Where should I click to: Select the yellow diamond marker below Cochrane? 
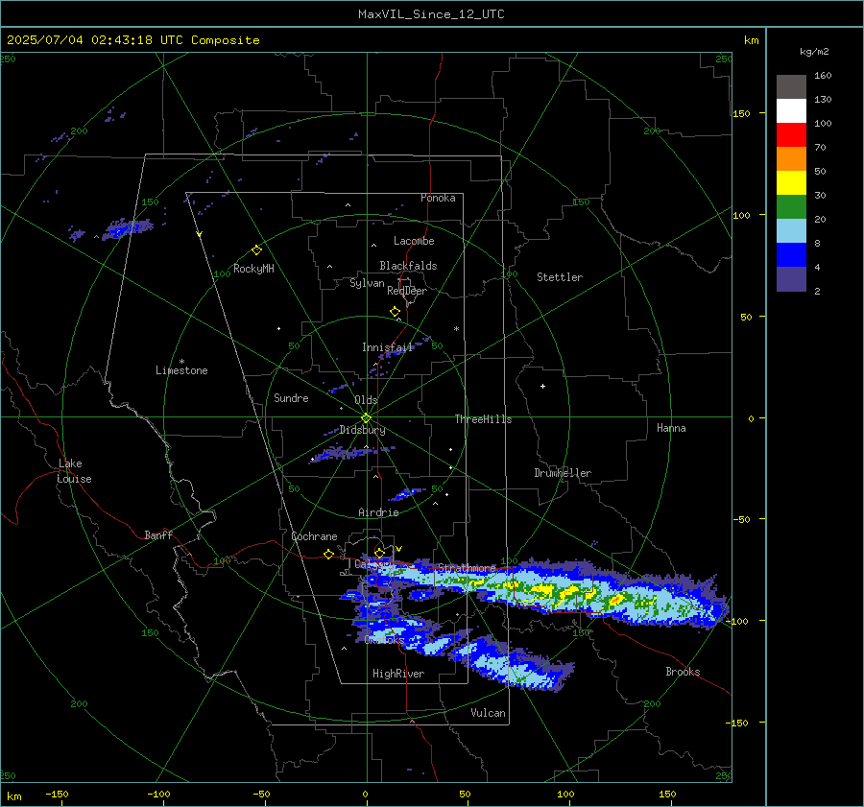[x=329, y=554]
